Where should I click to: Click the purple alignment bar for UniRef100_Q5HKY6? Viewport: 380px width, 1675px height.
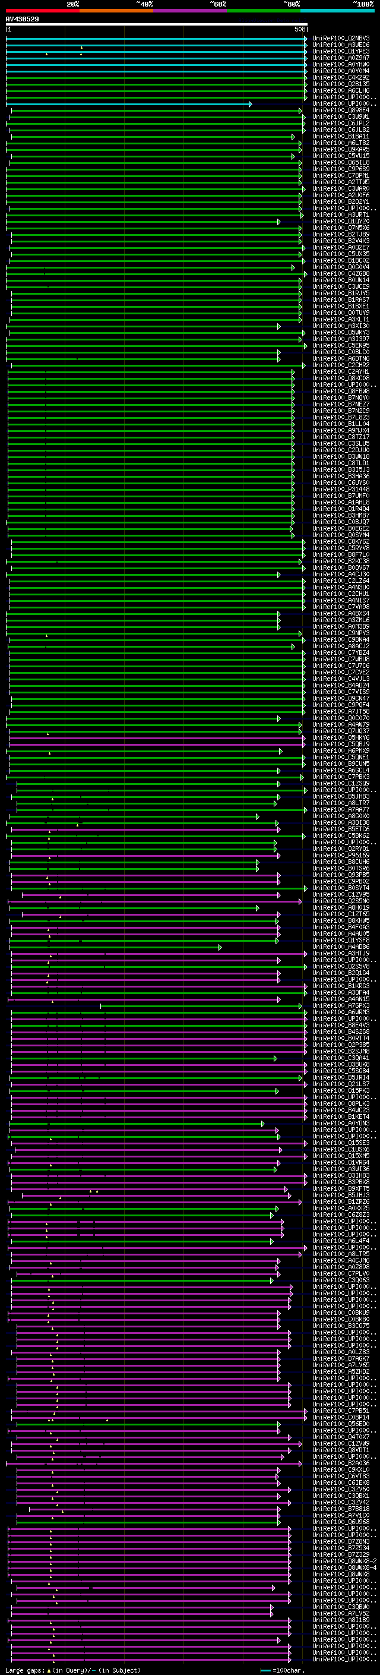coord(158,738)
